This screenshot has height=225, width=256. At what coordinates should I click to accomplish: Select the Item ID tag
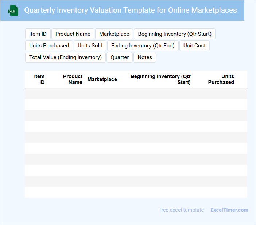pyautogui.click(x=38, y=34)
